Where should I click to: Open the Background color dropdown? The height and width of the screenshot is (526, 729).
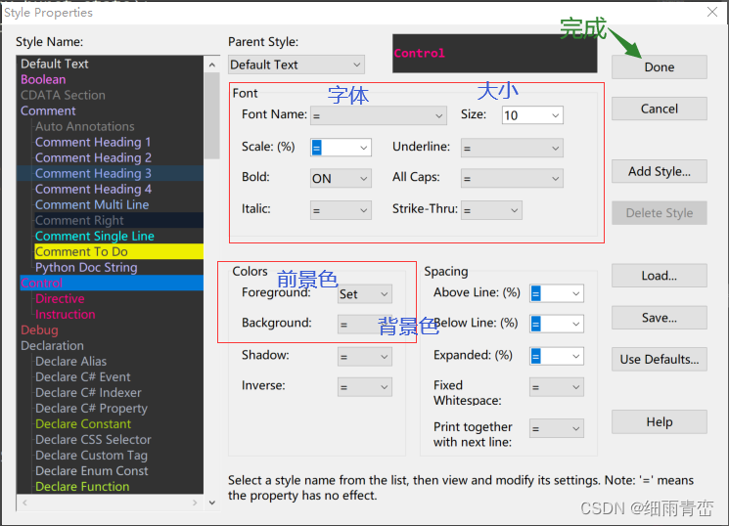pos(364,325)
